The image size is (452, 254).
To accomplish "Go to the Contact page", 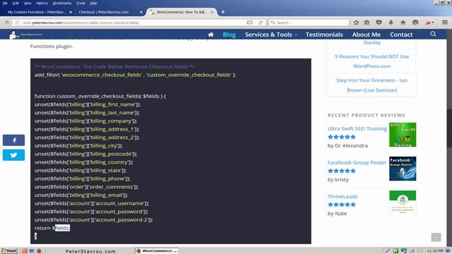I will click(401, 35).
